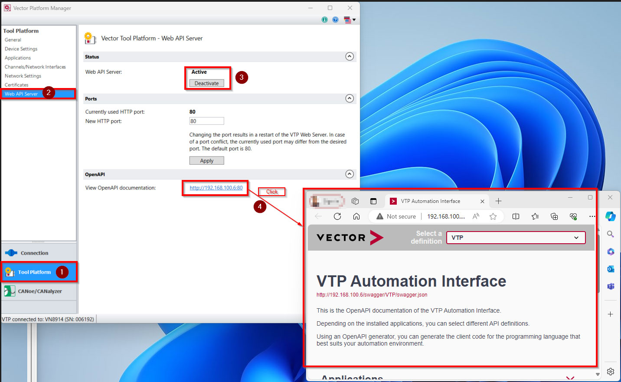Open Outlook from the Edge sidebar

611,269
